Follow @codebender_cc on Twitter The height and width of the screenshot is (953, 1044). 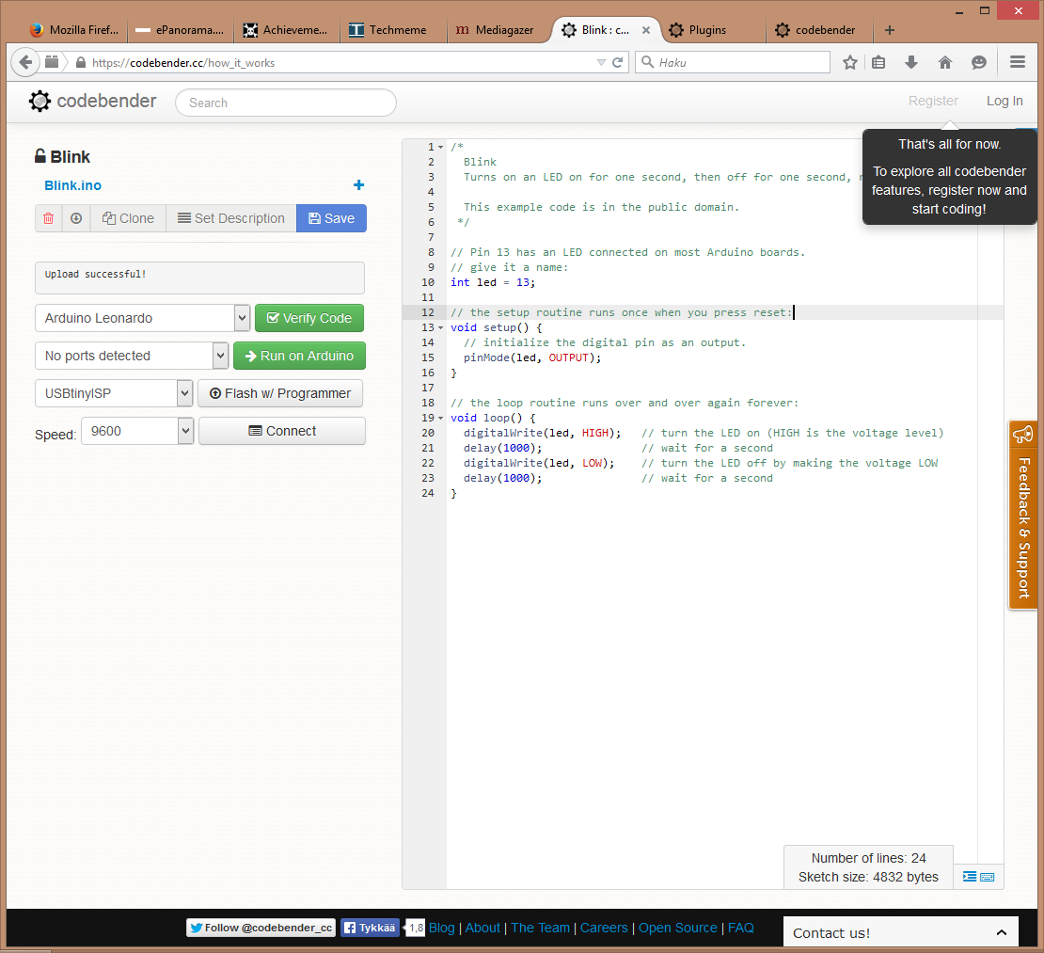click(261, 928)
